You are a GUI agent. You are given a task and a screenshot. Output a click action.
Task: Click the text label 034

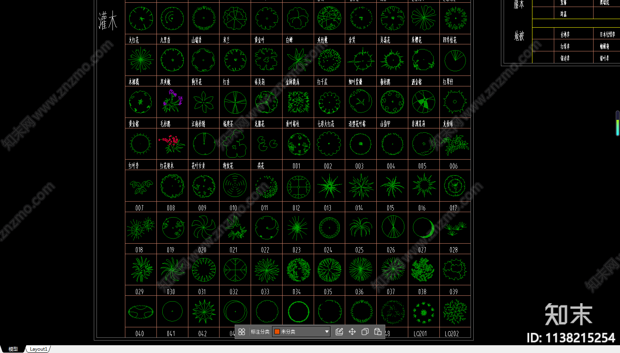point(297,292)
